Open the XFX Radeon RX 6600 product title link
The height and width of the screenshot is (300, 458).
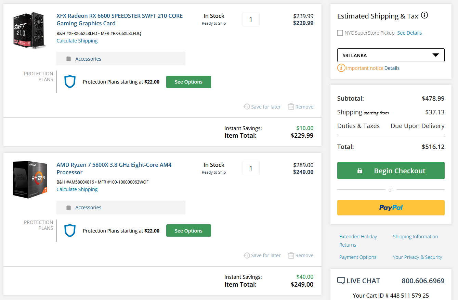click(120, 20)
